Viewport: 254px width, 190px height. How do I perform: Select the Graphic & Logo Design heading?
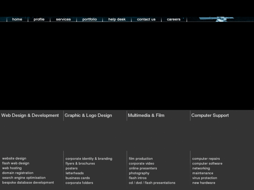coord(88,115)
